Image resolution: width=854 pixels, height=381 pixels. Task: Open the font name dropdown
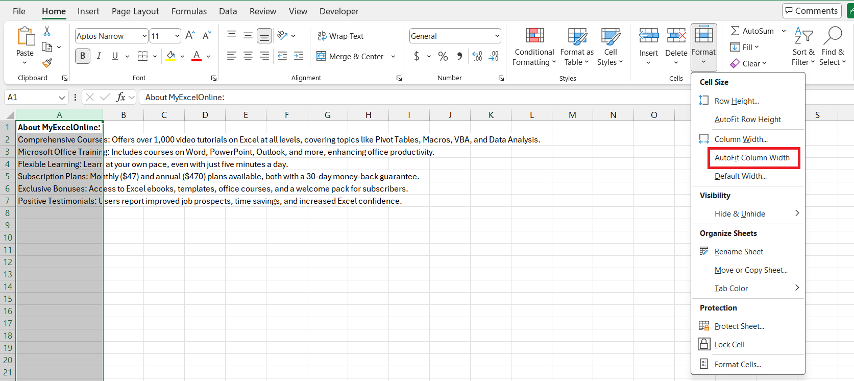coord(144,36)
